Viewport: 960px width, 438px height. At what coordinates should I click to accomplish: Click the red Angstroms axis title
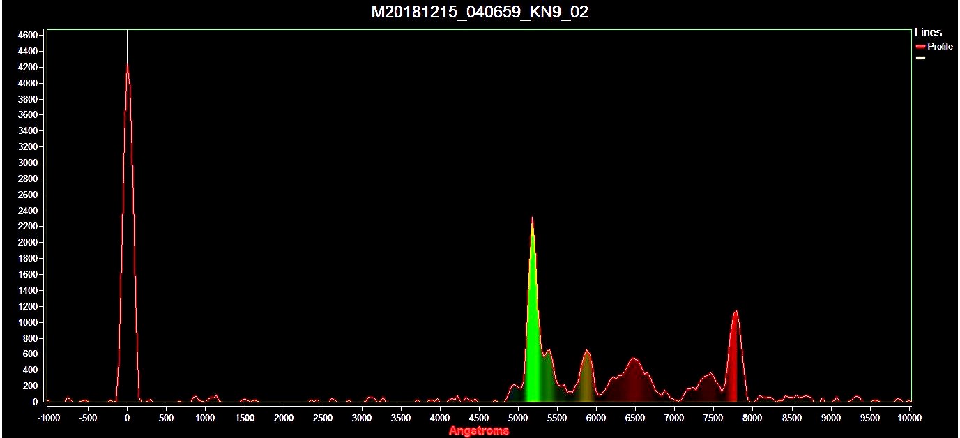479,430
